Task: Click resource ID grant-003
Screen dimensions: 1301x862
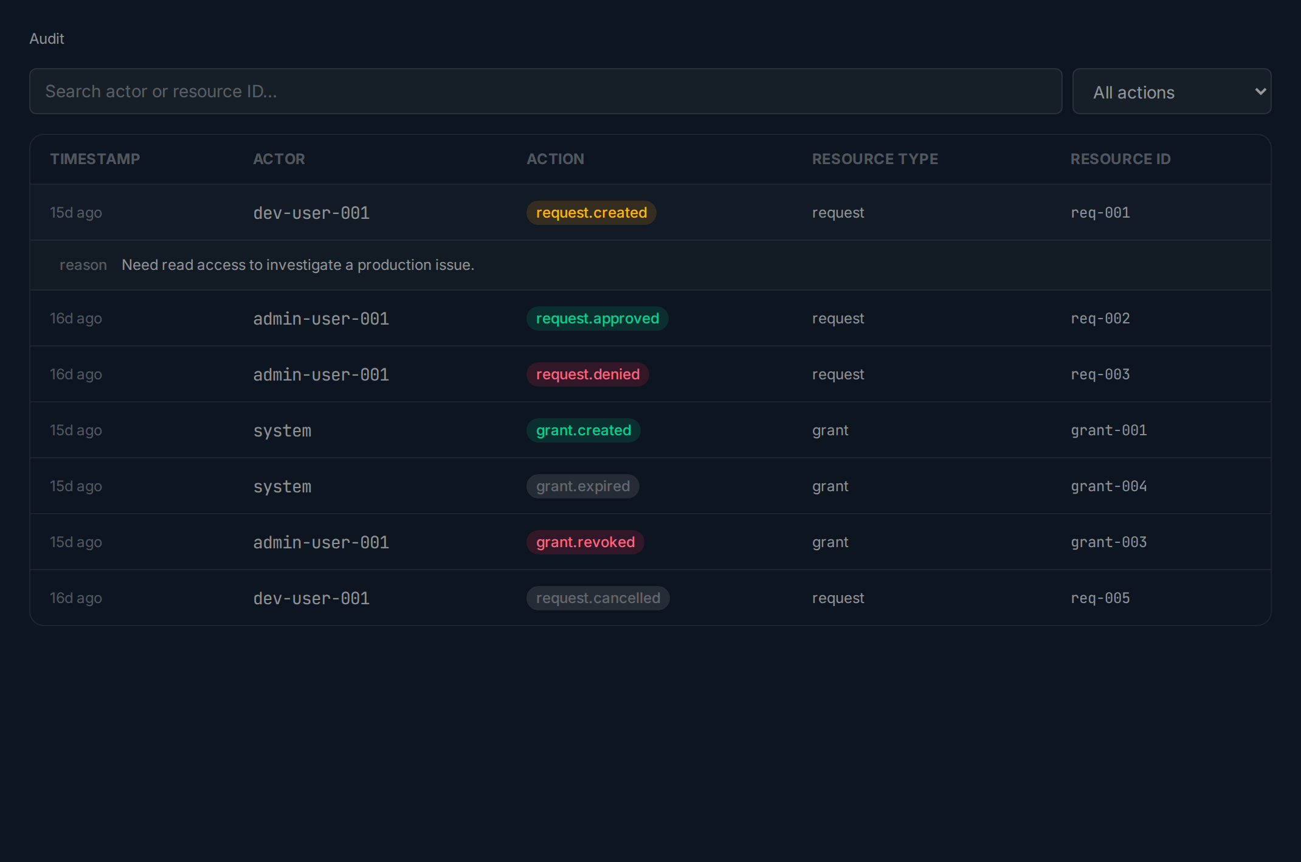Action: [1108, 542]
